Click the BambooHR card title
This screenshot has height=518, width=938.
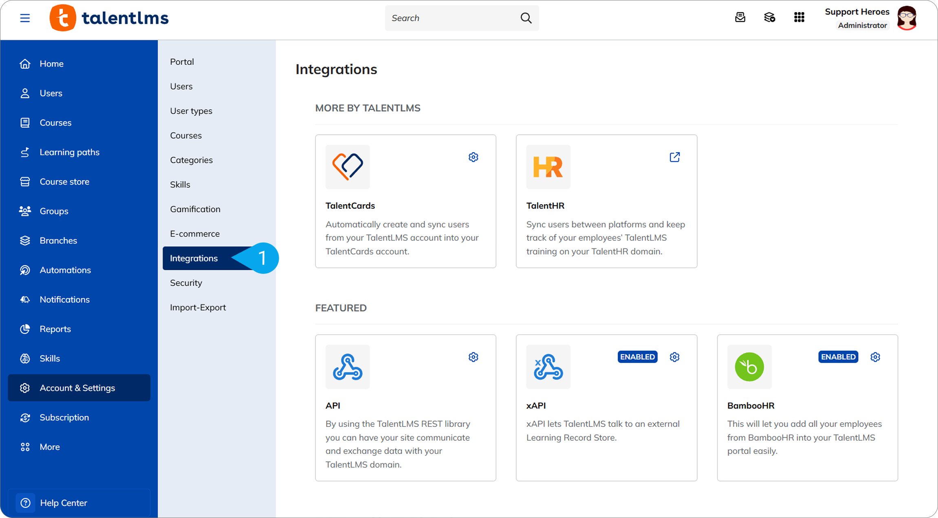[x=751, y=406]
